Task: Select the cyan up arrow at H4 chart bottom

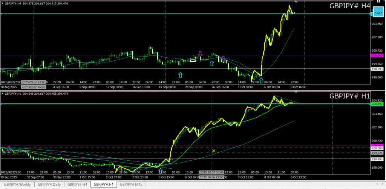Action: click(x=261, y=80)
